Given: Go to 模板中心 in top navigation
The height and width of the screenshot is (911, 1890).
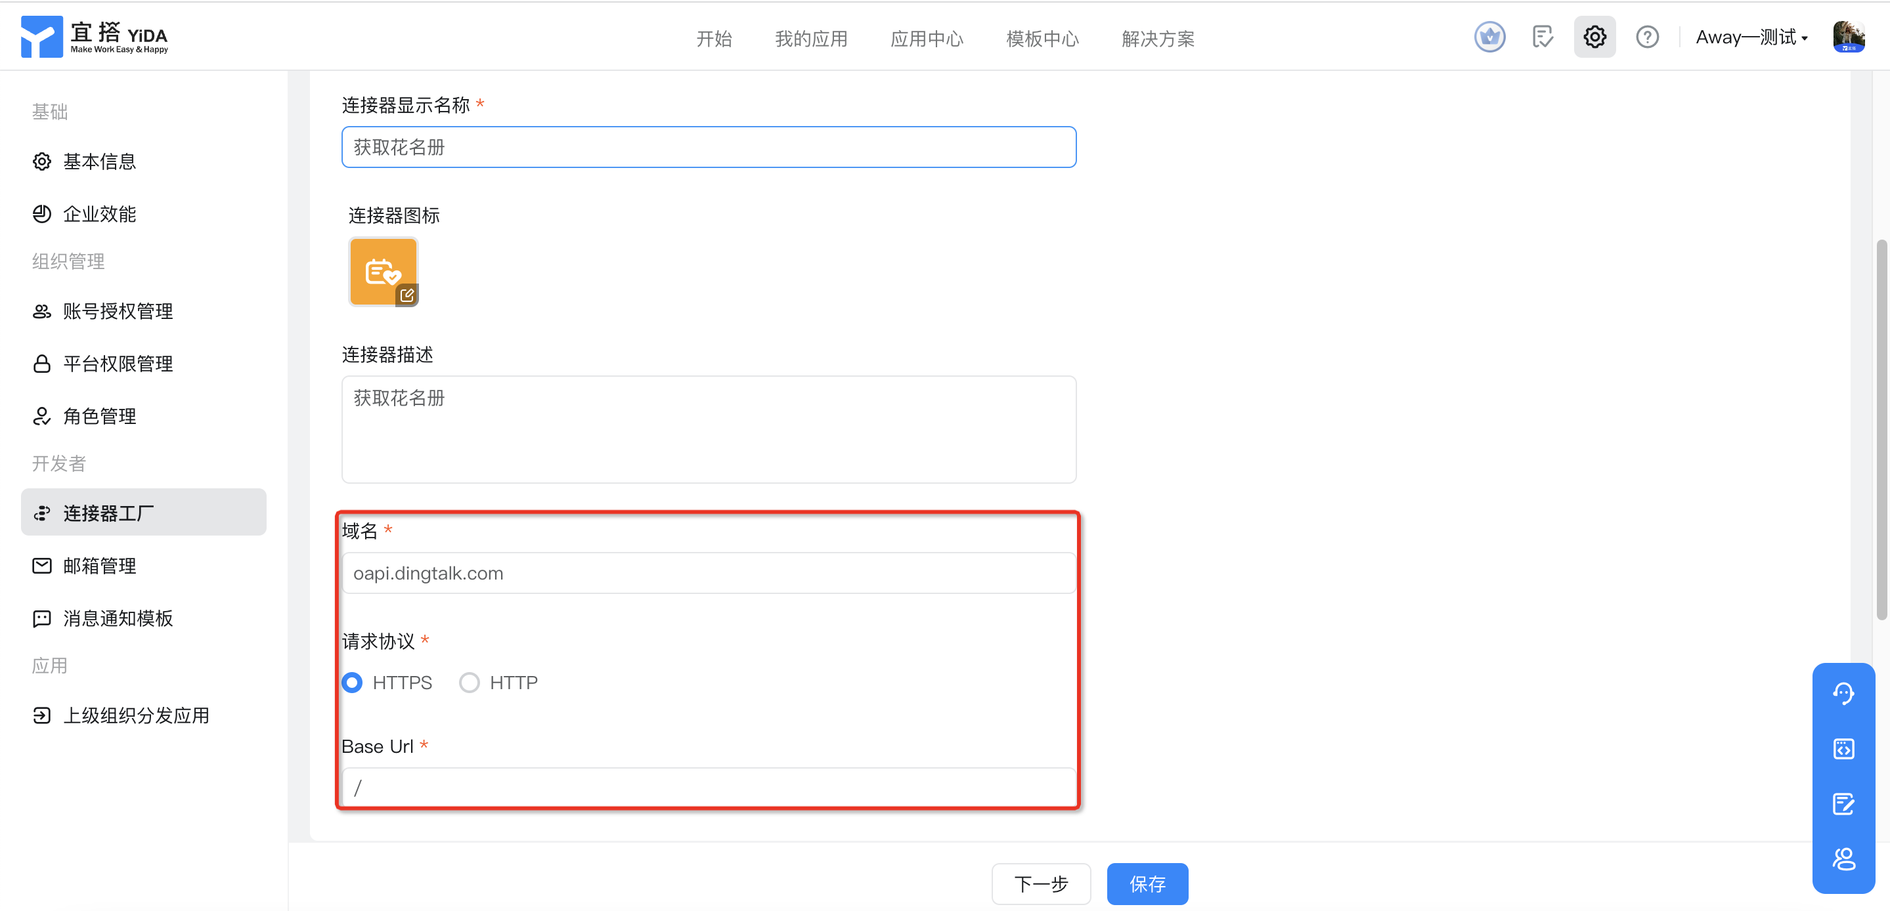Looking at the screenshot, I should click(x=1042, y=39).
